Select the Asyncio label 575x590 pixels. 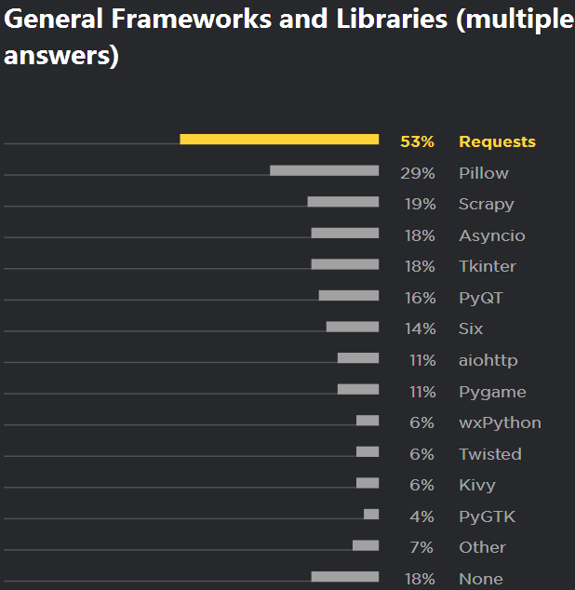point(491,235)
